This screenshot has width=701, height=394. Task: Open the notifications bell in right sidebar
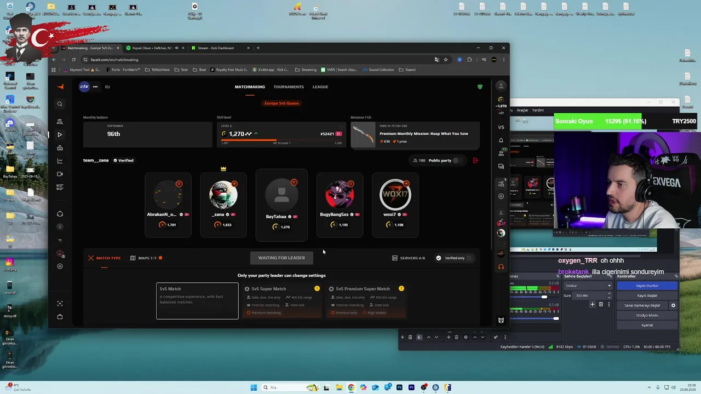pos(501,141)
